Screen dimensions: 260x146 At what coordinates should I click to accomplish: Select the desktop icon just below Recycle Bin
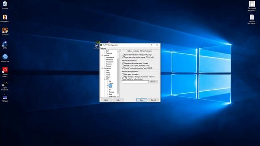5,18
